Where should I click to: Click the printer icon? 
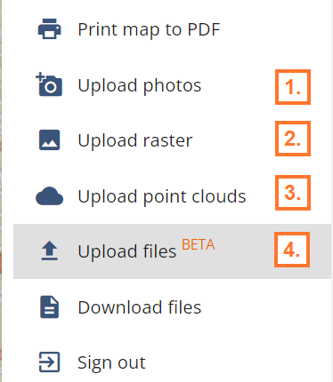click(x=49, y=28)
